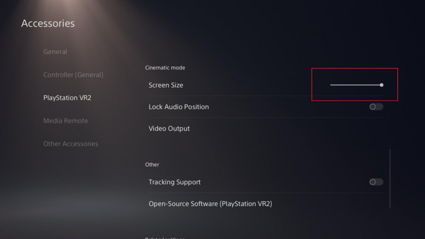
Task: Open the Other Accessories settings page
Action: tap(71, 144)
